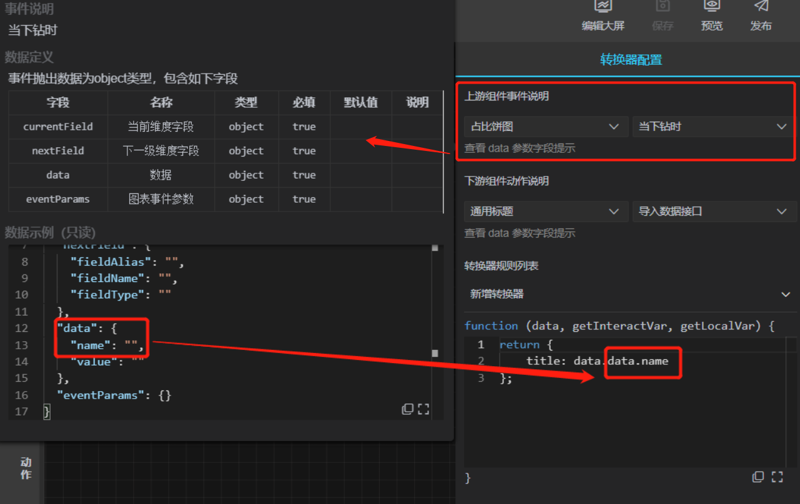Click the 上游组件事件说明 label

click(x=506, y=96)
